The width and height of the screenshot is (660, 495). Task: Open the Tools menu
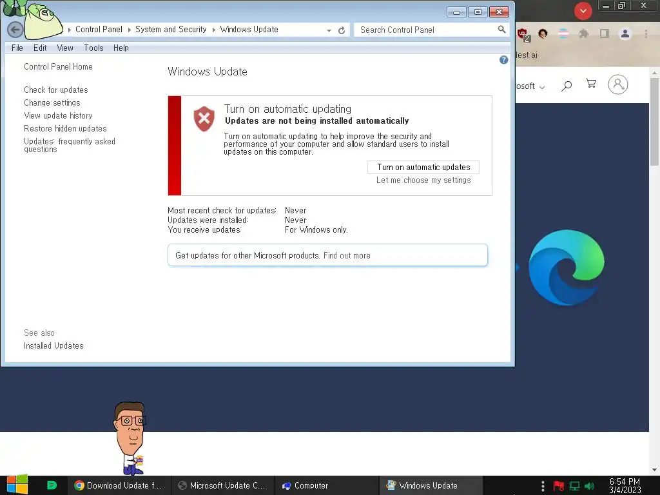pyautogui.click(x=93, y=48)
